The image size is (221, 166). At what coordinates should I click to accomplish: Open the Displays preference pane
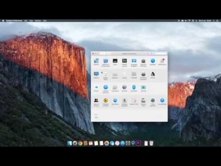[96, 75]
